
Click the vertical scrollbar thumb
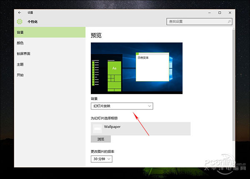click(x=234, y=85)
